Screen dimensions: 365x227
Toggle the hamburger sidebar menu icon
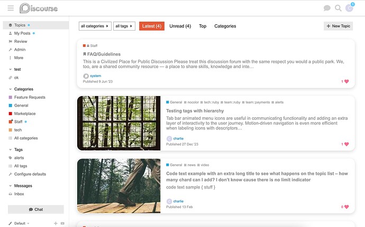[x=11, y=8]
